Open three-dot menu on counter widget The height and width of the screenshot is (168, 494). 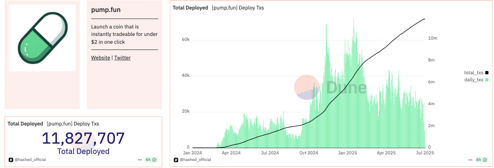140,160
